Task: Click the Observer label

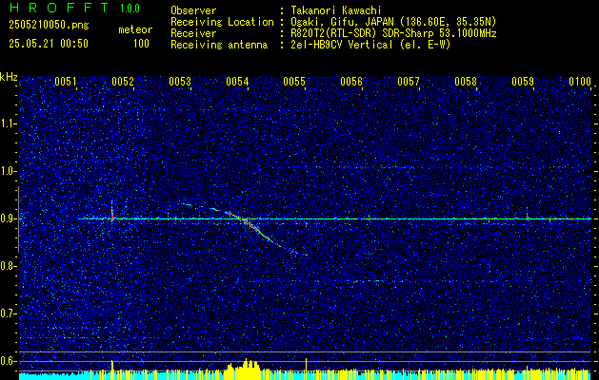Action: [193, 10]
